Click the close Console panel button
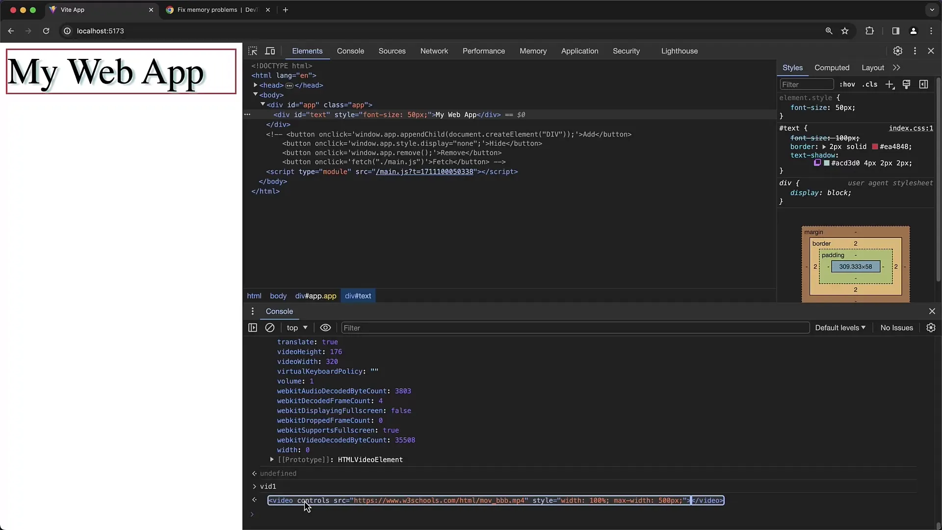The image size is (942, 530). (932, 311)
